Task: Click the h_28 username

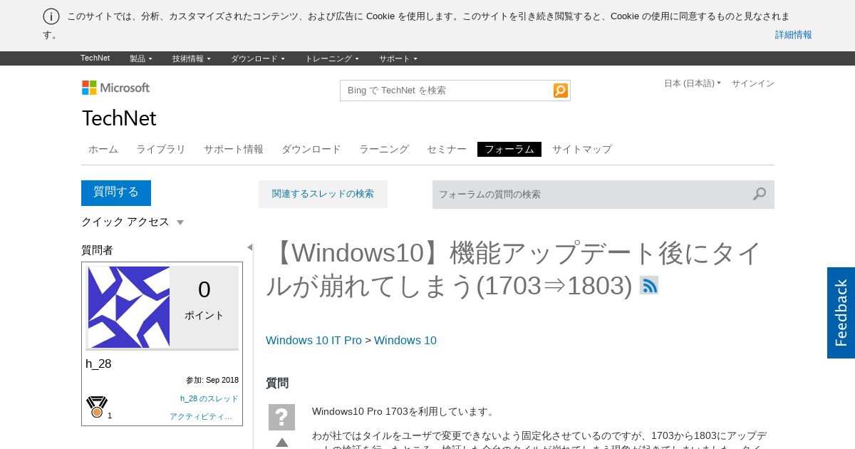Action: click(98, 363)
